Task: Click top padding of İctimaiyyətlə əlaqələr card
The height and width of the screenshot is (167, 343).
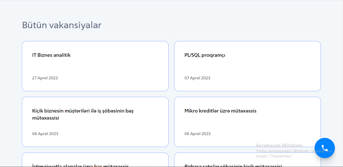Action: coord(95,157)
